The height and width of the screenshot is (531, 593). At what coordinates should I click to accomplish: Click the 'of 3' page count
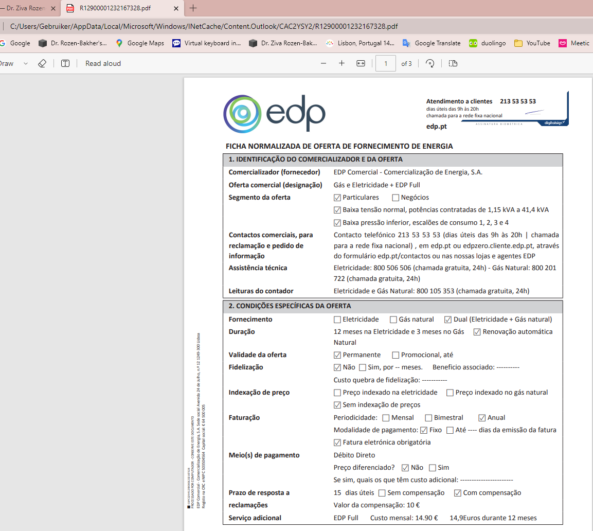406,64
